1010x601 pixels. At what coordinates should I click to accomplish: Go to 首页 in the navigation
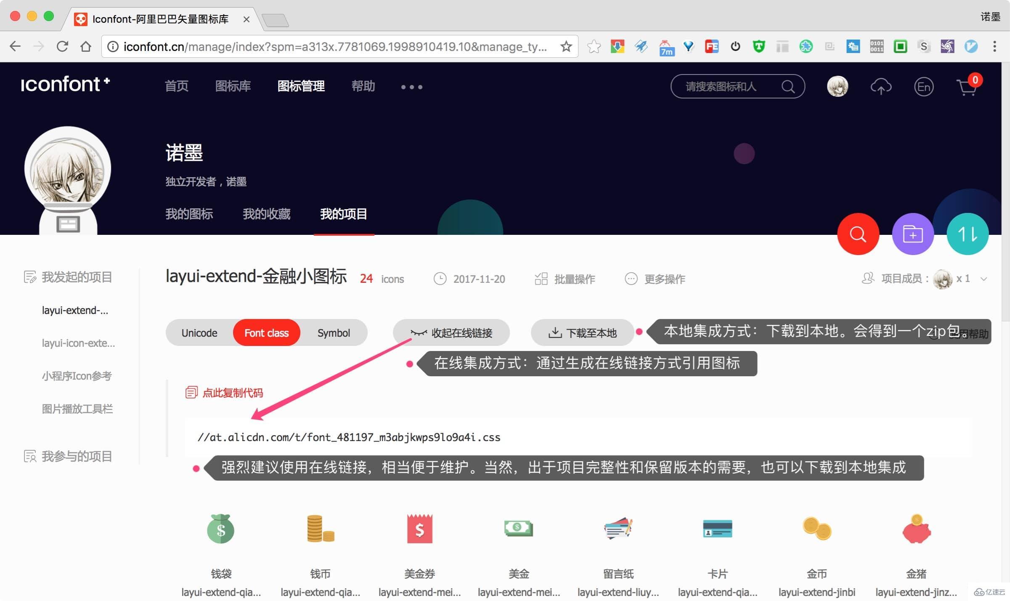tap(177, 86)
